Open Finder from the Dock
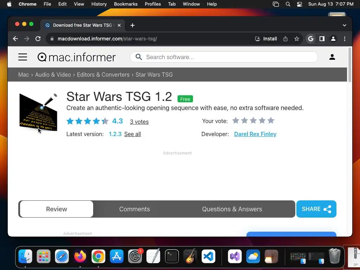 (25, 256)
